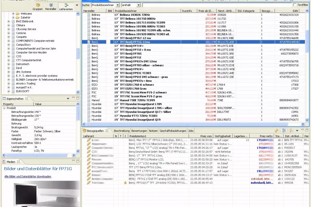Screen dimensions: 311x207
Task: Minimize the Eigenschaften panel
Action: (x=73, y=98)
